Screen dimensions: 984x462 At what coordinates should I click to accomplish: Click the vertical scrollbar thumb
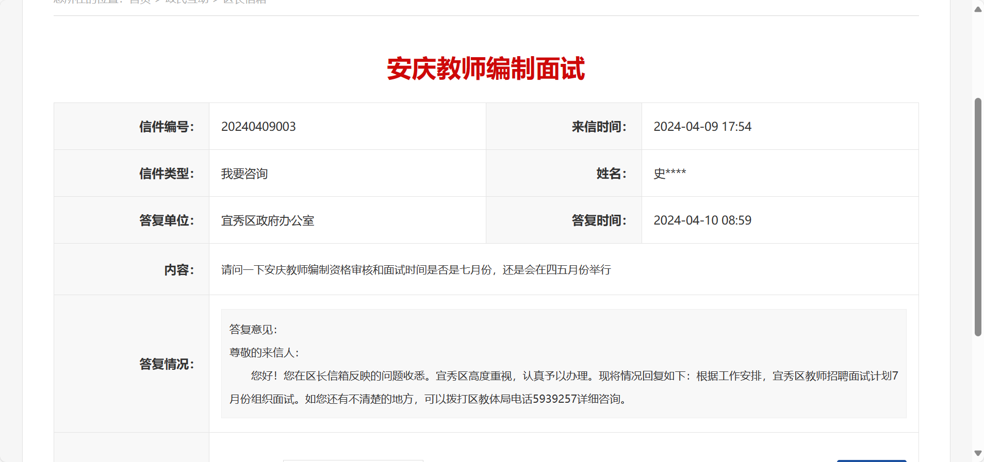click(978, 216)
